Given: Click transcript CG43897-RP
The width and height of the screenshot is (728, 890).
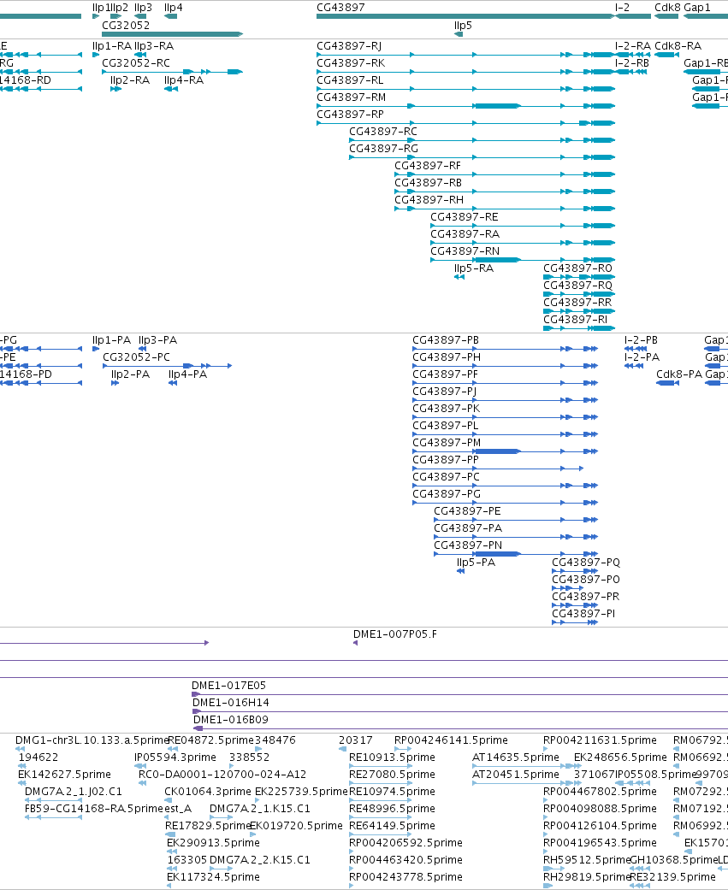Looking at the screenshot, I should click(465, 123).
